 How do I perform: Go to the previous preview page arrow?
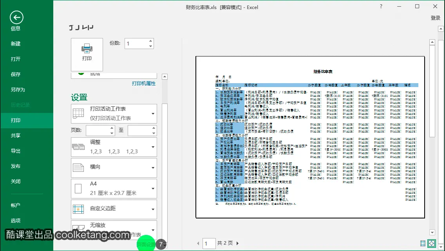198,243
